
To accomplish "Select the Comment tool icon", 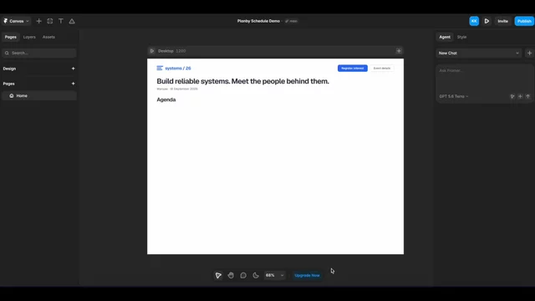I will [x=243, y=275].
